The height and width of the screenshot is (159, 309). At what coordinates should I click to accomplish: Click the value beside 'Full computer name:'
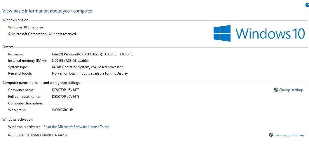click(x=65, y=97)
